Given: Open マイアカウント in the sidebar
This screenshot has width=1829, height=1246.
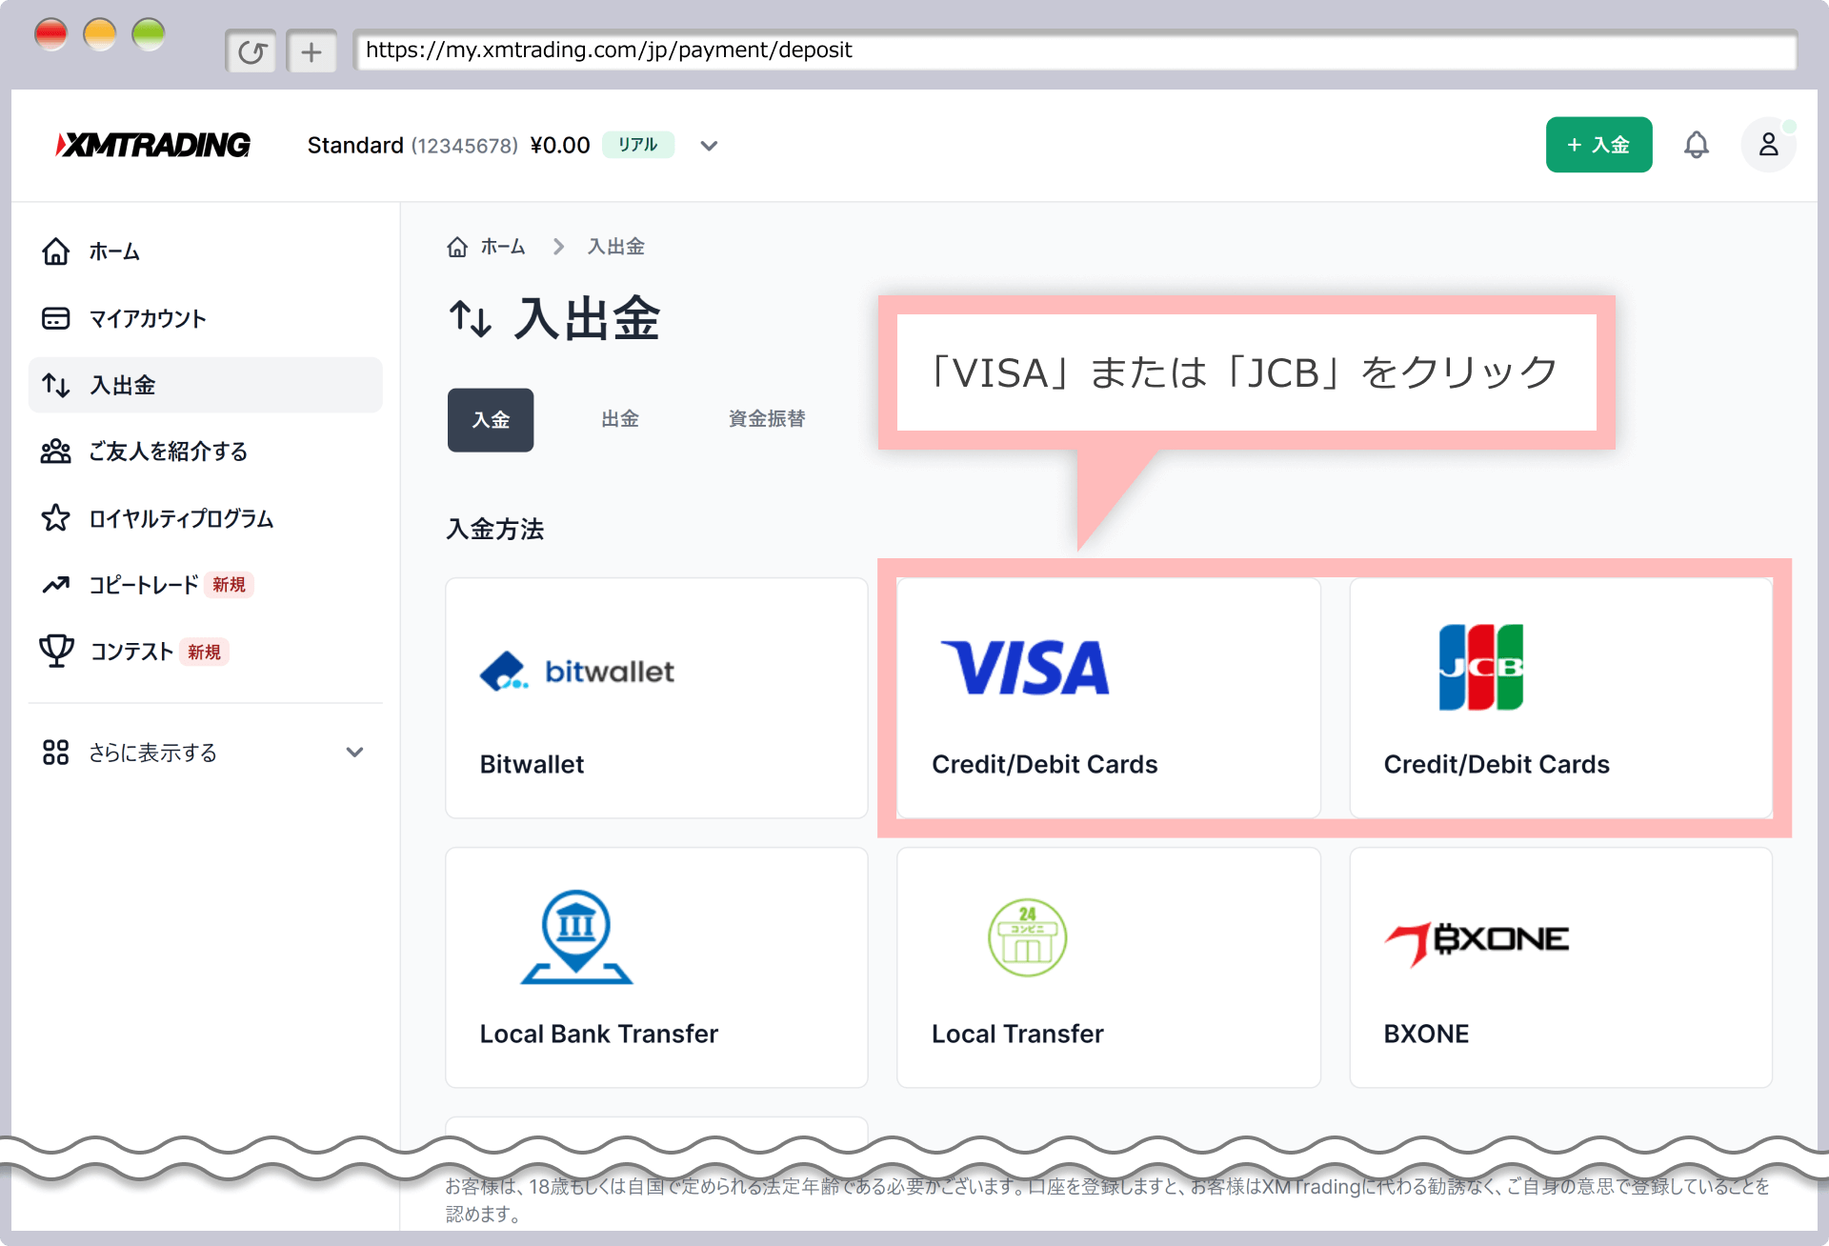Looking at the screenshot, I should tap(147, 318).
